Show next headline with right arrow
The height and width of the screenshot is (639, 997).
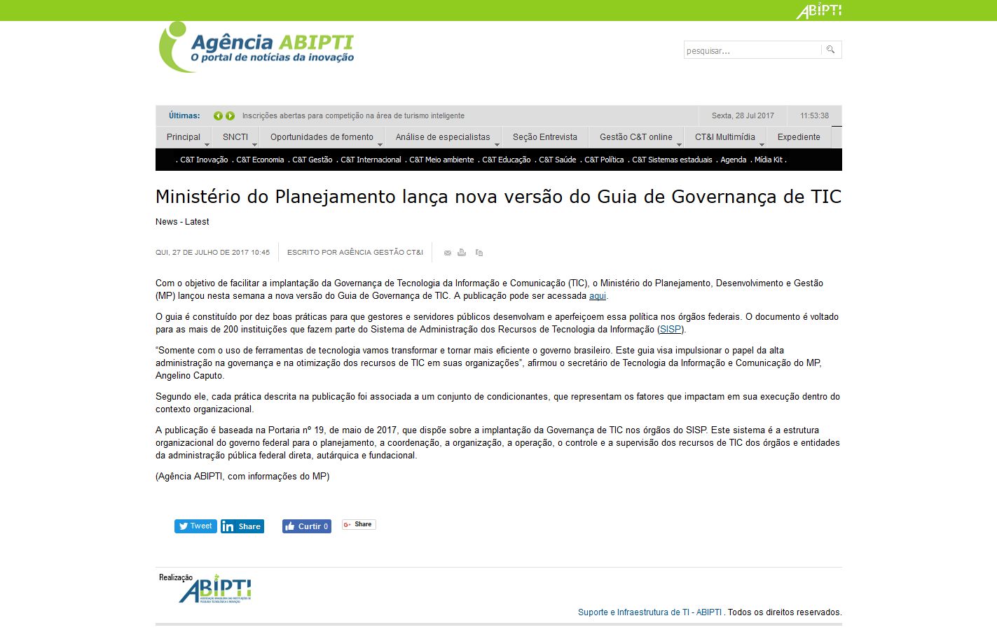point(230,116)
